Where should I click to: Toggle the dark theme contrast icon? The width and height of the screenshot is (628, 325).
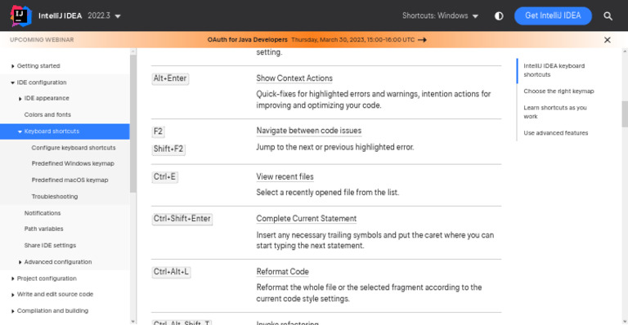(499, 16)
